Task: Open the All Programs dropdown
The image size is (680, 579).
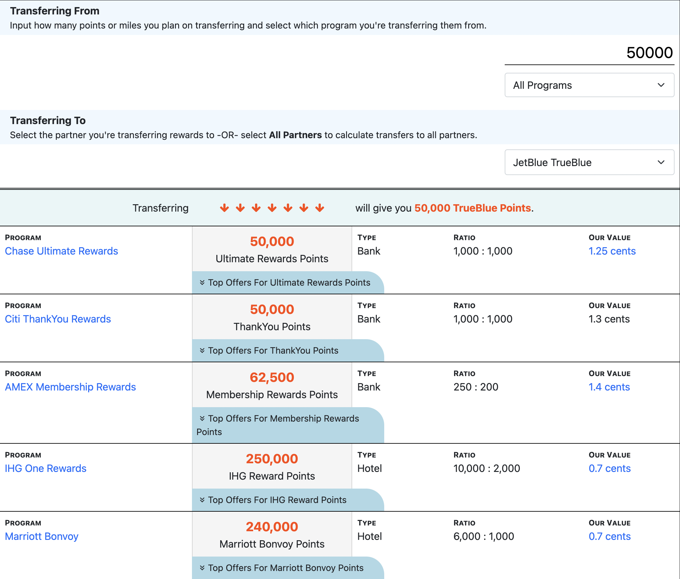Action: coord(589,85)
